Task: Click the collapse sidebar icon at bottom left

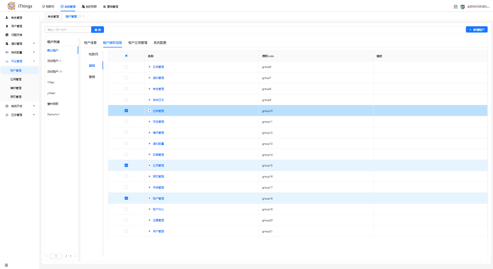Action: (x=6, y=265)
